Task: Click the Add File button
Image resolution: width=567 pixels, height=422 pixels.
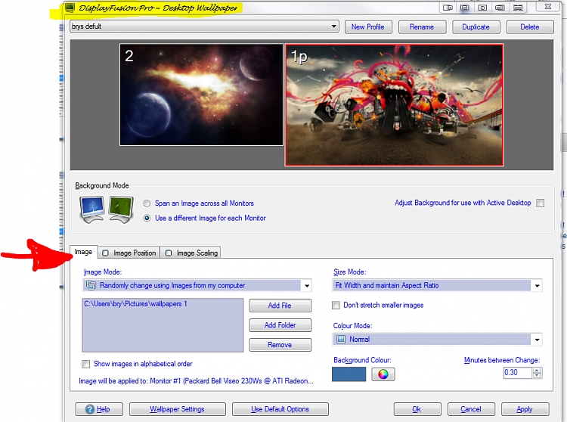Action: point(280,306)
